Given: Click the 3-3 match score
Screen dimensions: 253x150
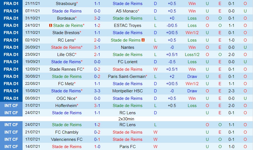Looking at the screenshot, I should click(97, 91).
